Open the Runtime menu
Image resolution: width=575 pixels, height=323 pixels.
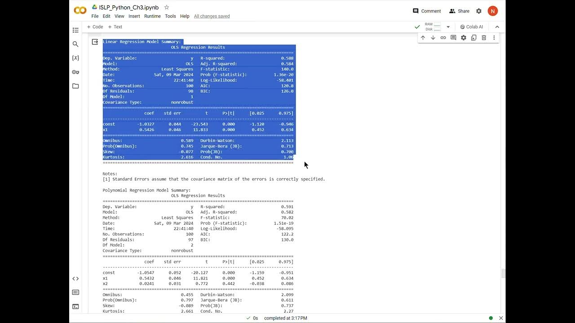pos(152,16)
